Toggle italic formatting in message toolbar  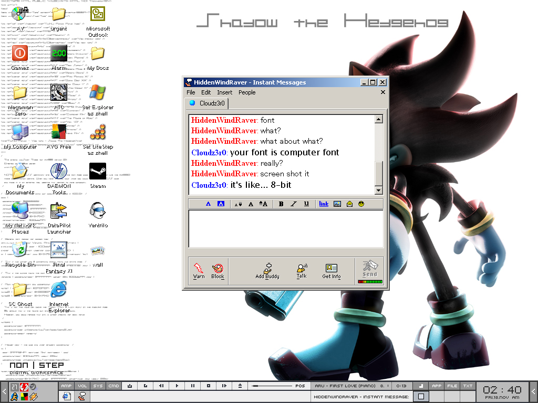pyautogui.click(x=294, y=204)
